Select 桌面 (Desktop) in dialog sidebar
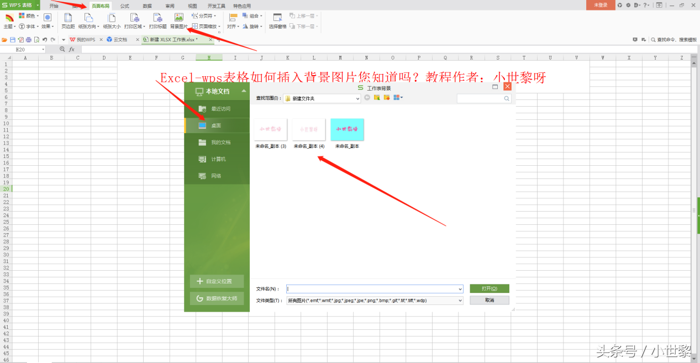This screenshot has height=363, width=700. 217,125
